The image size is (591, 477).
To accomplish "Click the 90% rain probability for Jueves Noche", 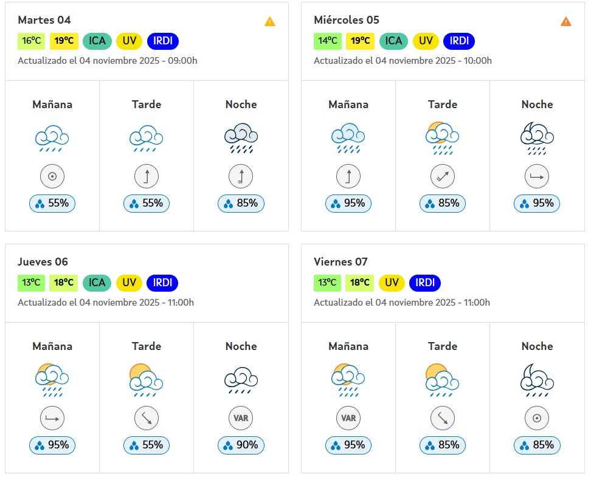I will pyautogui.click(x=241, y=445).
